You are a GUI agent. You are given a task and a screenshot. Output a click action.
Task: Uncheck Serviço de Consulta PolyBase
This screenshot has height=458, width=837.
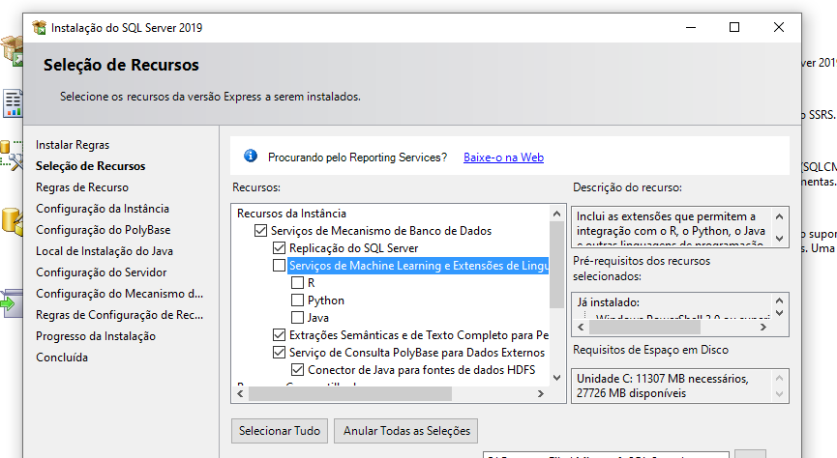(x=280, y=353)
